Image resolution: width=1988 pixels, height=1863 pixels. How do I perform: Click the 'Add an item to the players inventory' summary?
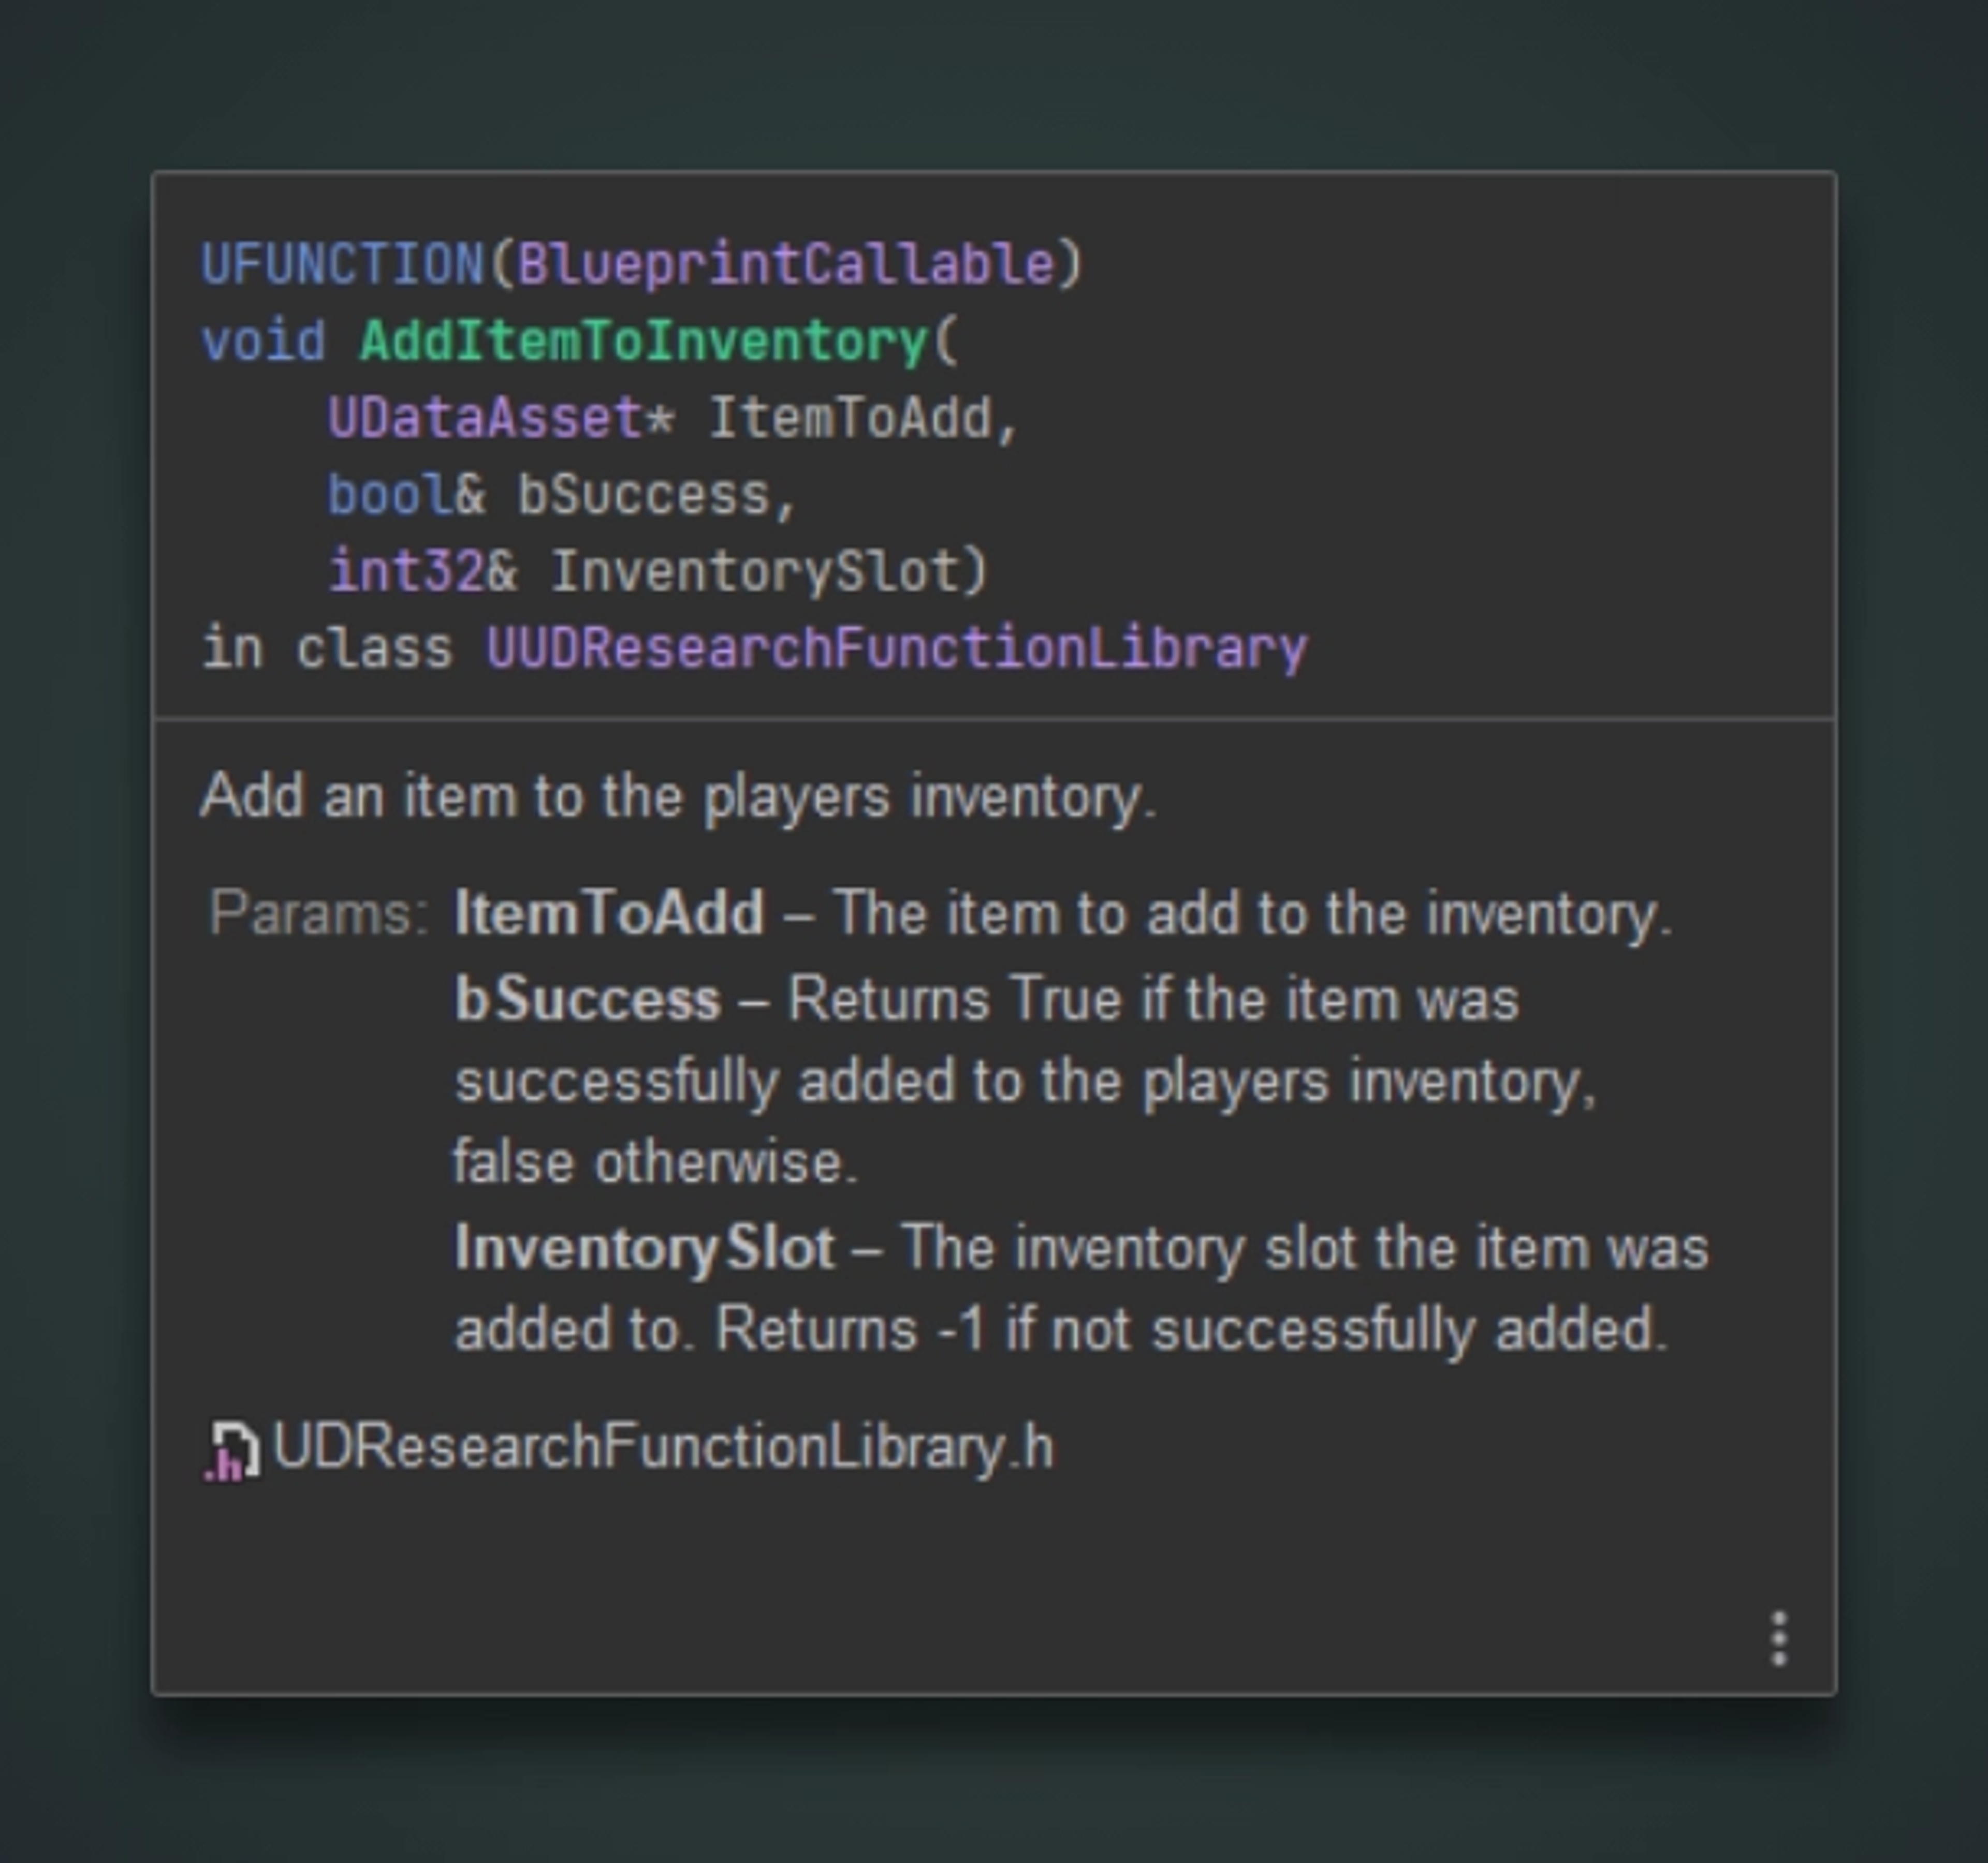click(x=678, y=796)
